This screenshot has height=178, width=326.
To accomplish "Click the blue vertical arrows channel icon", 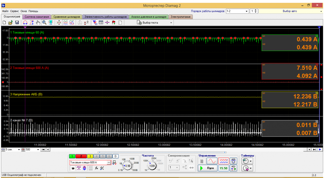I will 84,168.
